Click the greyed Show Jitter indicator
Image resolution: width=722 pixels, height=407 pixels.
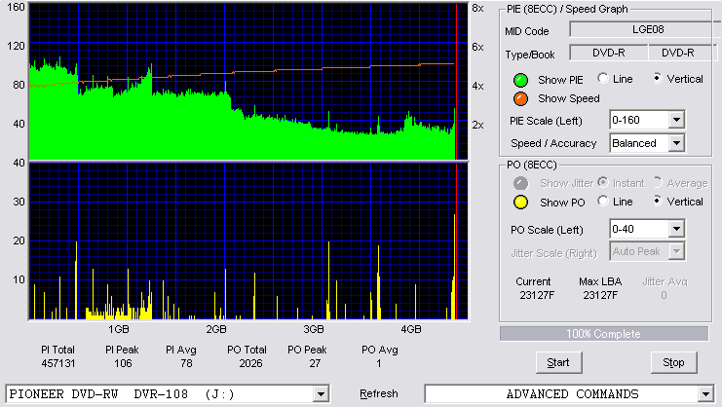(x=520, y=183)
